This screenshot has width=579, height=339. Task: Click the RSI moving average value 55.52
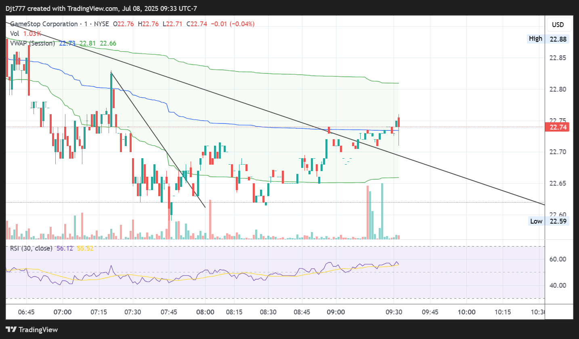point(85,248)
